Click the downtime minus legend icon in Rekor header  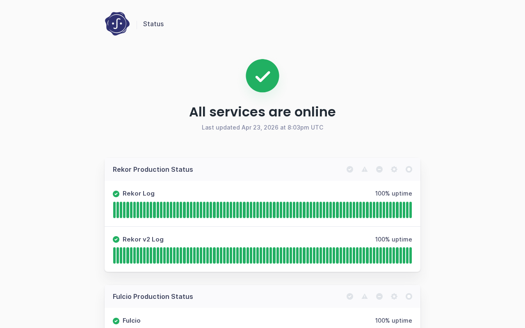pyautogui.click(x=379, y=169)
